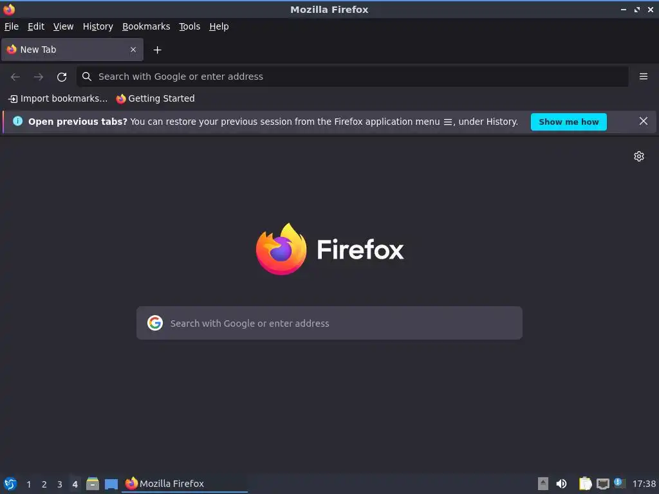The image size is (659, 494).
Task: Switch to workspace 2
Action: click(44, 484)
